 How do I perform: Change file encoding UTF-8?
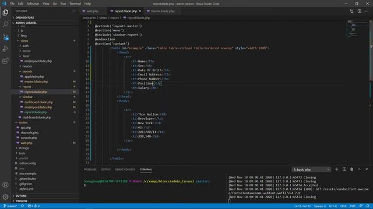click(x=333, y=206)
